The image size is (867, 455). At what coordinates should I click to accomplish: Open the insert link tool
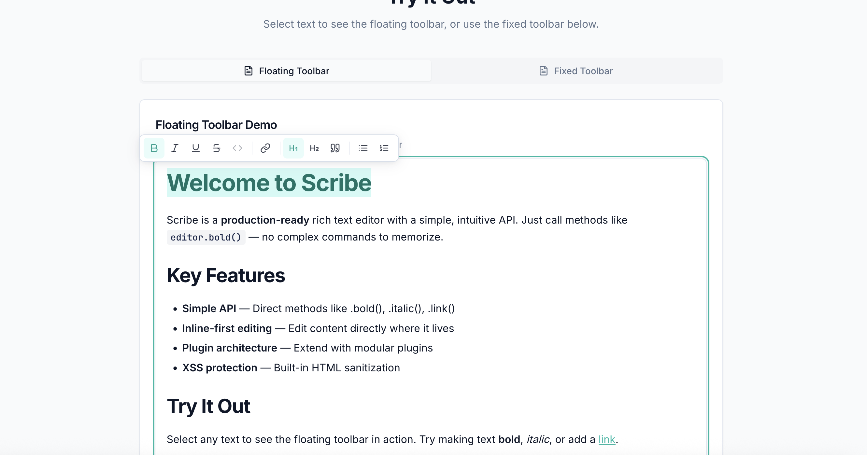click(265, 148)
